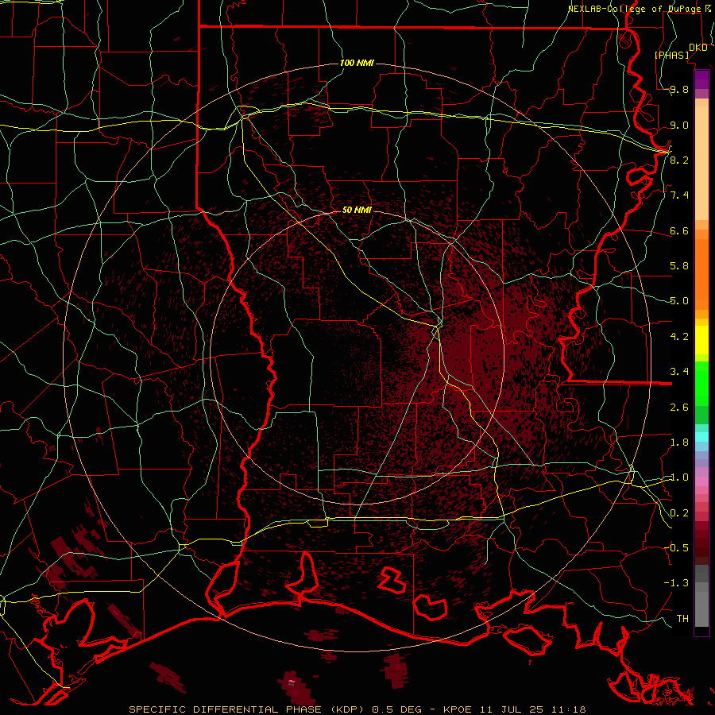Click the 50 NMI range ring label
Screen dimensions: 715x715
click(357, 211)
